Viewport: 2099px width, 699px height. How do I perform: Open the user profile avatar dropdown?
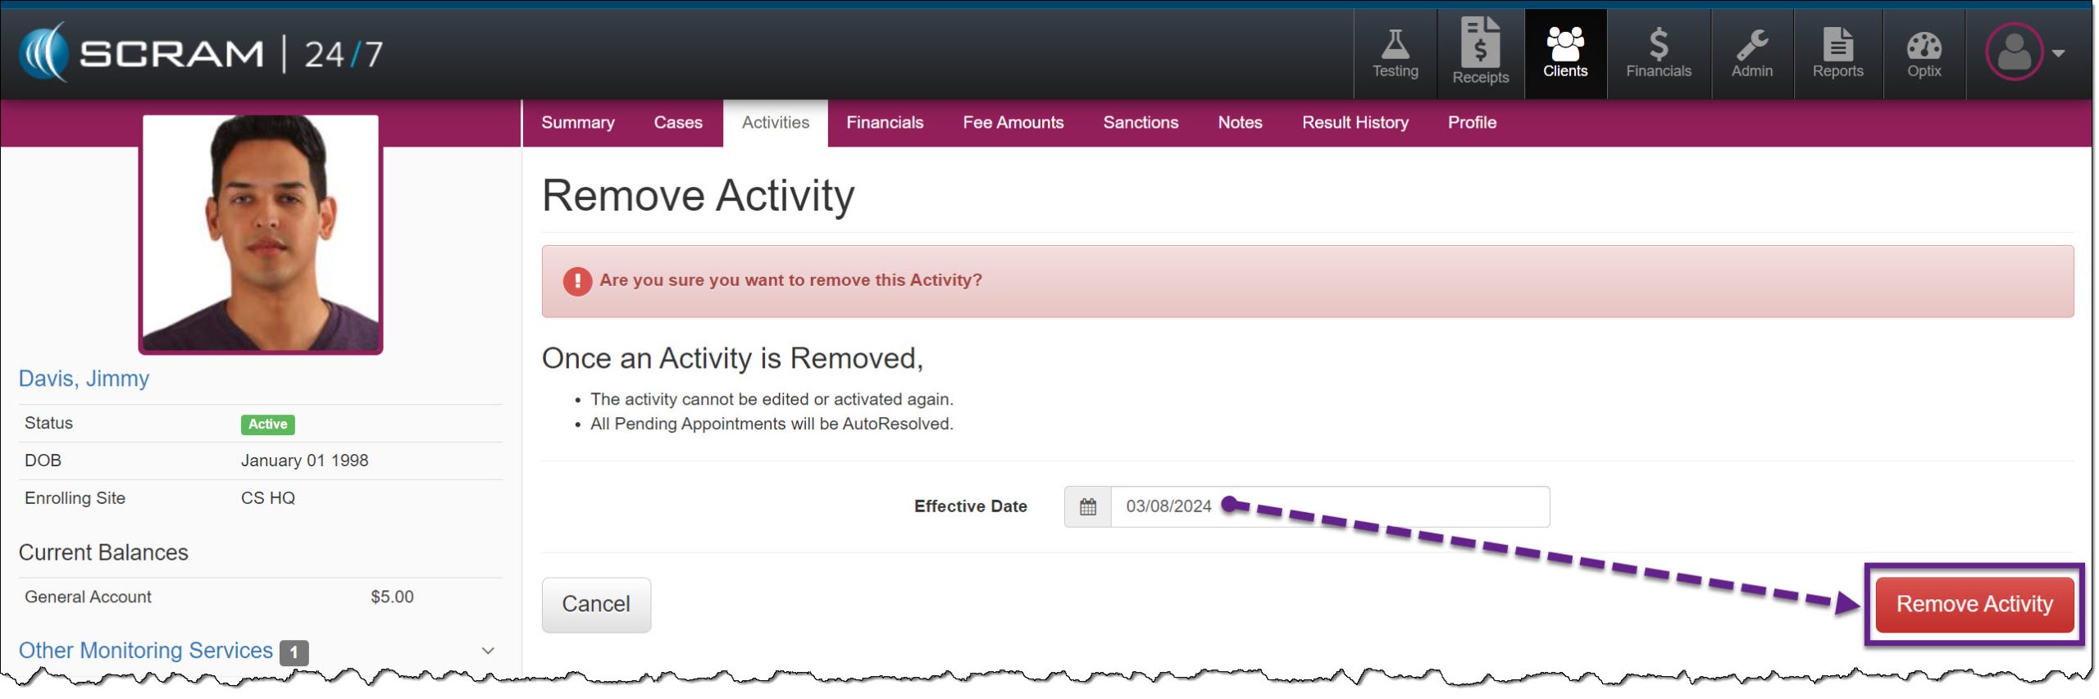point(2023,52)
